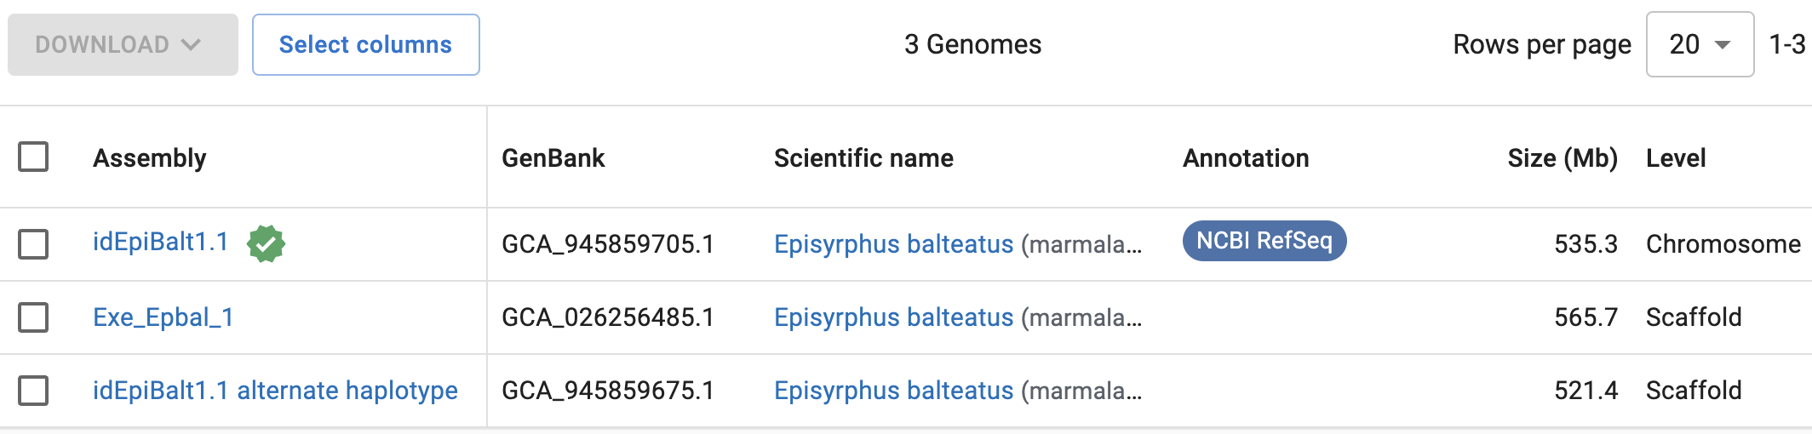
Task: Click the caret arrow beside 20
Action: coord(1723,45)
